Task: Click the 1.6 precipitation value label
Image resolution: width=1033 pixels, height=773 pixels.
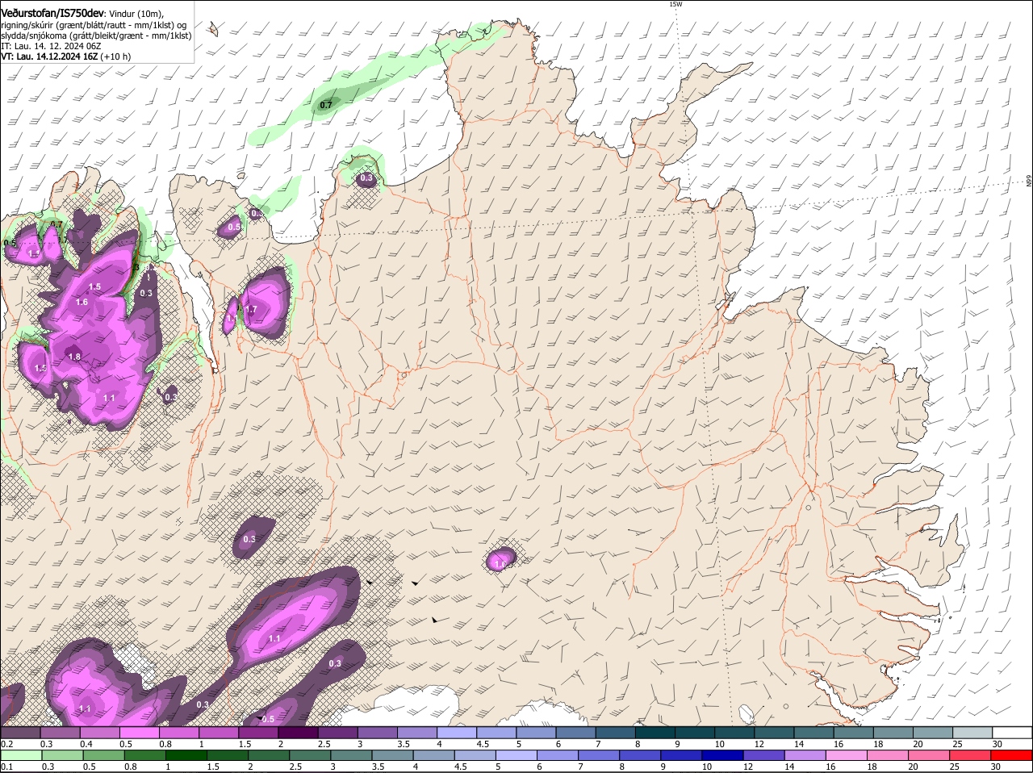Action: 82,302
